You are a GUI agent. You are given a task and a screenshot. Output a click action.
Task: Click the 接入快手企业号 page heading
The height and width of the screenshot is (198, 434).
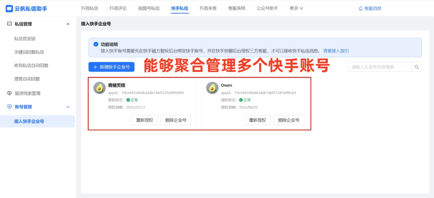pos(96,24)
